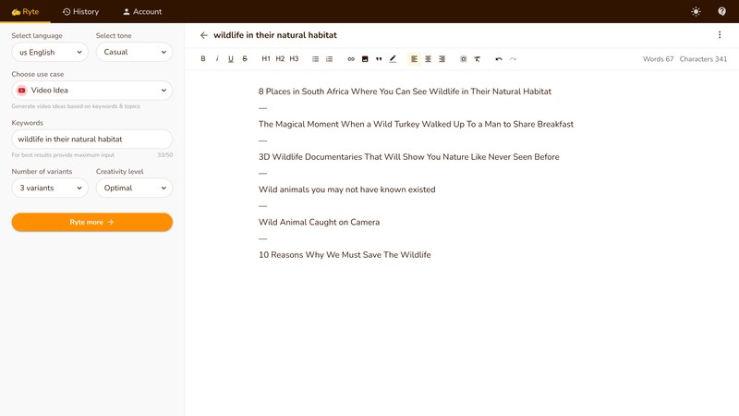Toggle italic text formatting

(217, 59)
